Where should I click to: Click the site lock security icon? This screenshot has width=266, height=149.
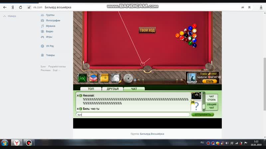[29, 7]
